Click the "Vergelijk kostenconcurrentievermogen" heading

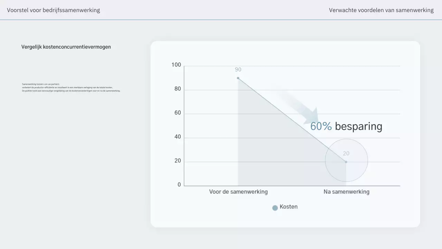coord(66,47)
